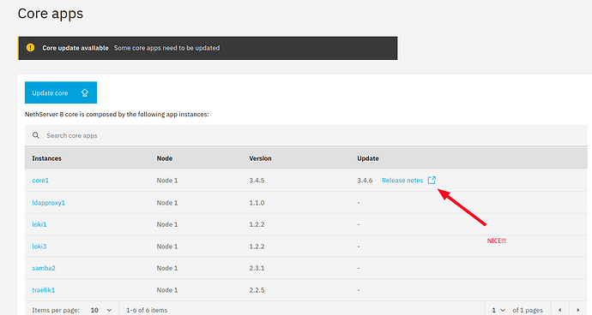Click the upgrade arrow icon in Update core button

[x=85, y=92]
